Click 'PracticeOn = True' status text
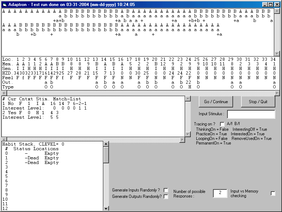This screenshot has height=212, width=282. click(x=211, y=134)
